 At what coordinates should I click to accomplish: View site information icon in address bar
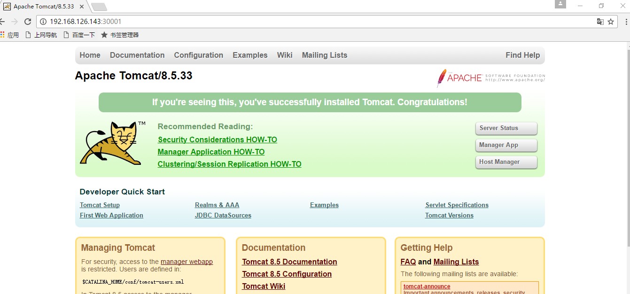pyautogui.click(x=43, y=22)
